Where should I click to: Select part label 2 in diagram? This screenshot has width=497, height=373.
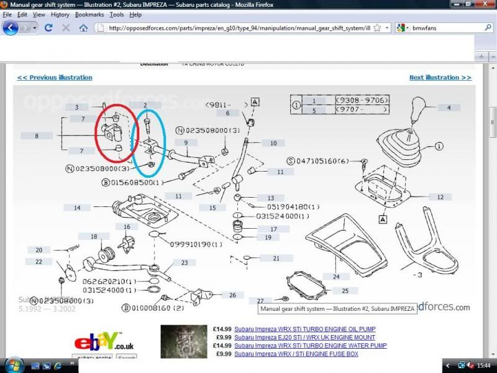(x=145, y=105)
